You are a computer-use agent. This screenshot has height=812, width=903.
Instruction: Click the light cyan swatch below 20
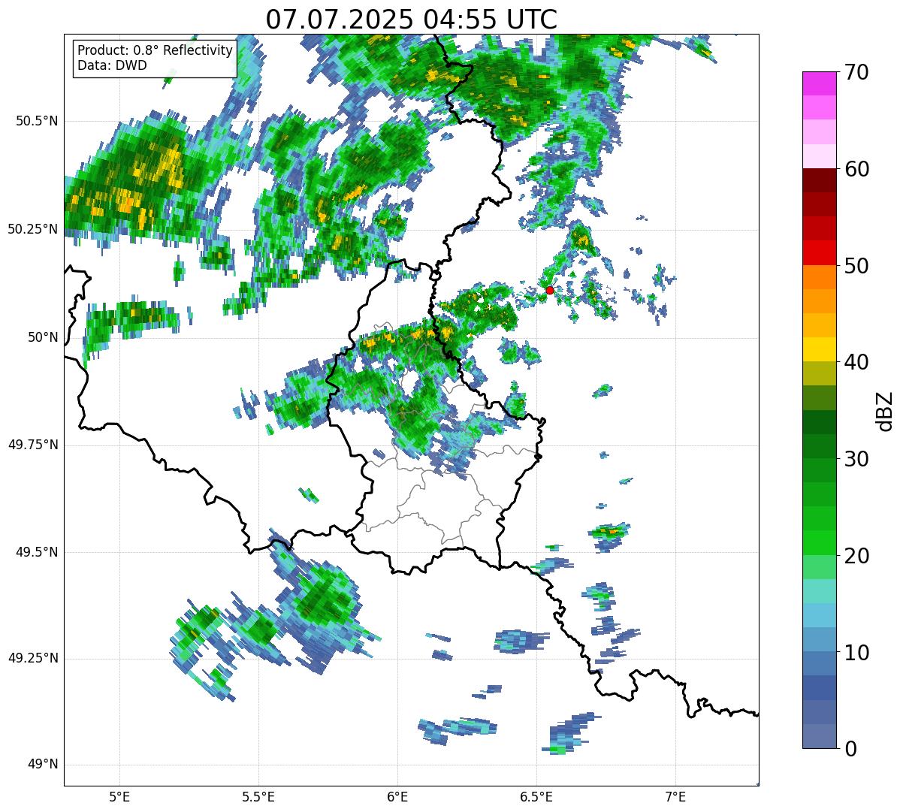[819, 591]
